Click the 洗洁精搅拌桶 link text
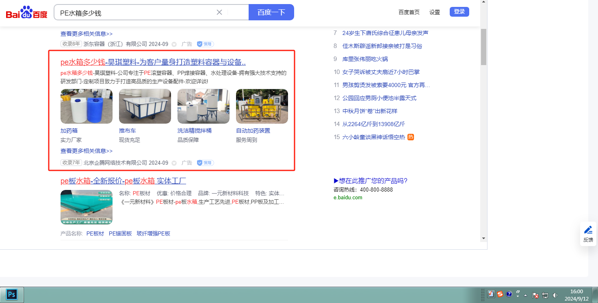 pos(195,131)
